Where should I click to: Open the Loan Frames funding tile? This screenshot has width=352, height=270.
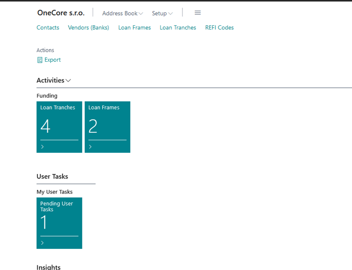tap(107, 125)
